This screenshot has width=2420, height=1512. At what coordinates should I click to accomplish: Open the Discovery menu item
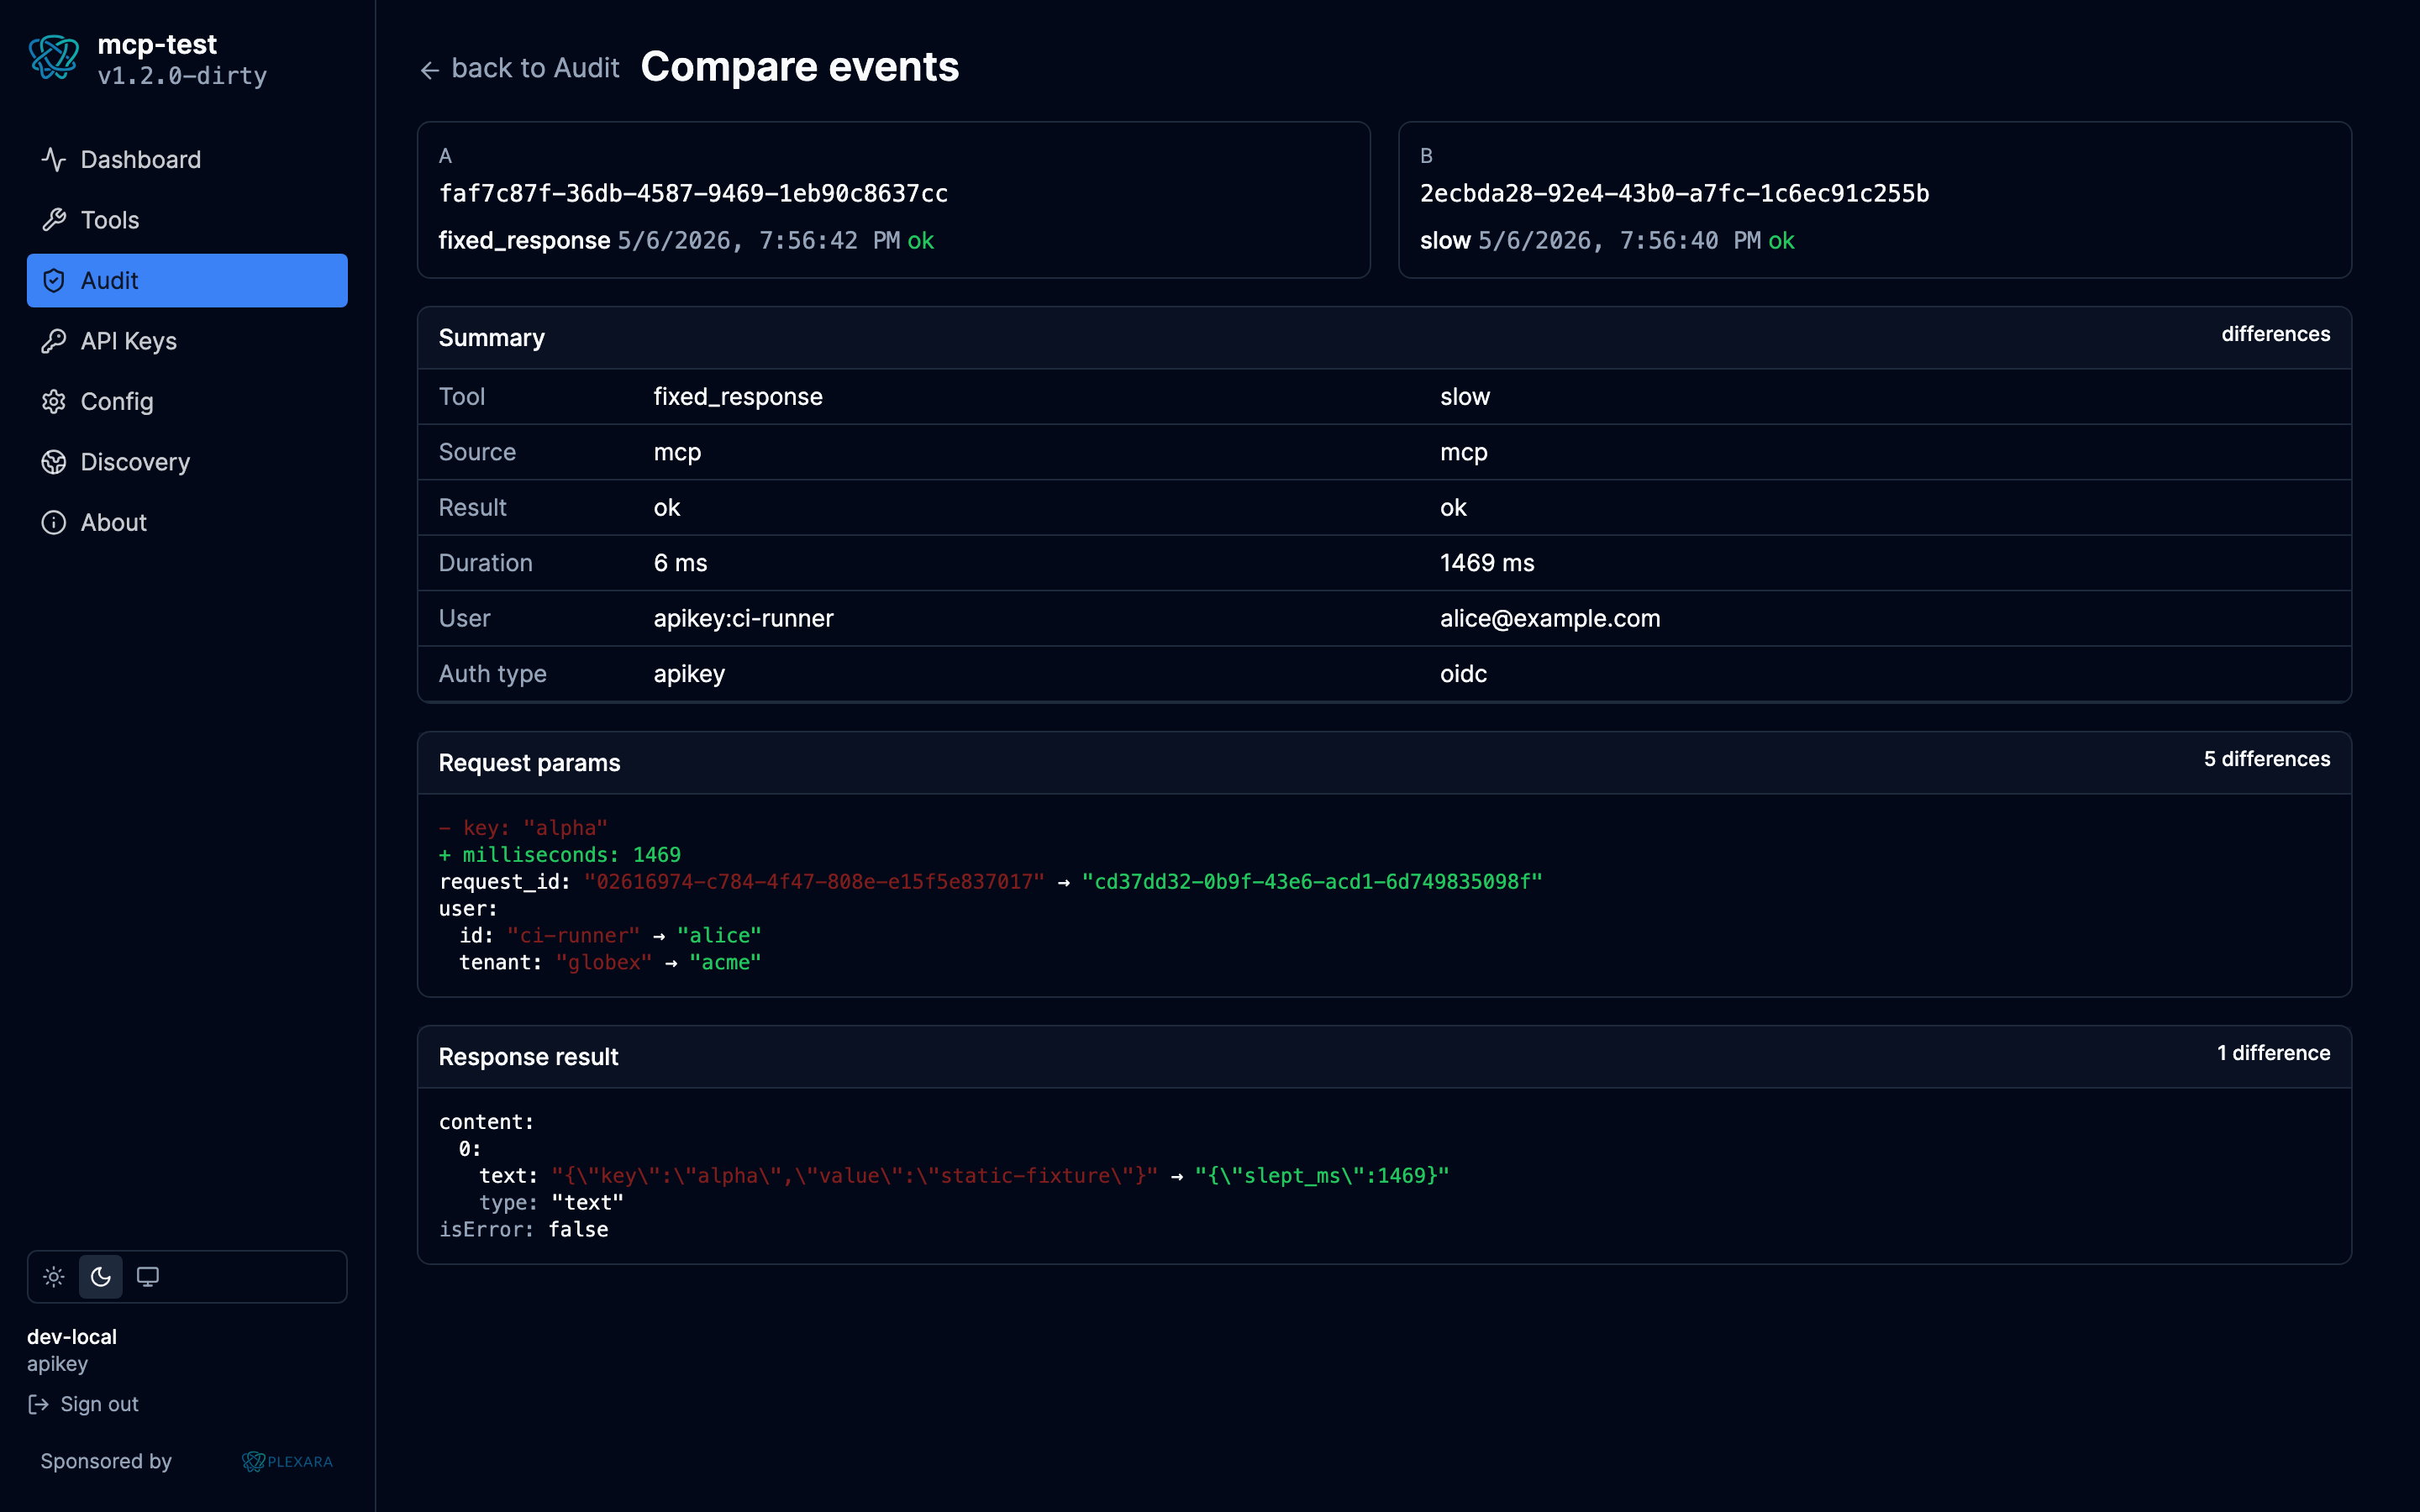[x=187, y=462]
